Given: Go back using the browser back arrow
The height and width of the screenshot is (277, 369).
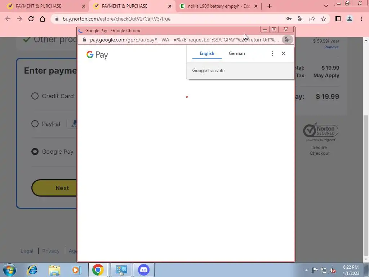Looking at the screenshot, I should click(8, 19).
